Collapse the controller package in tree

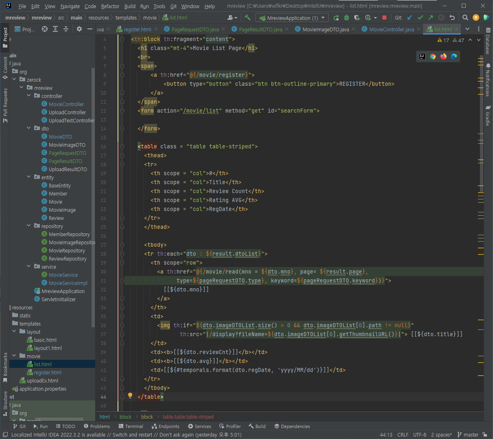click(28, 96)
